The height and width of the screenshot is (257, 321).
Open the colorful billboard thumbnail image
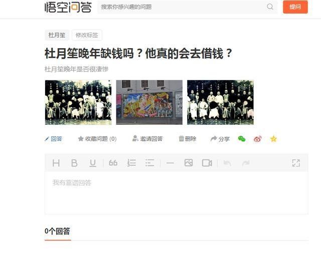(x=149, y=102)
